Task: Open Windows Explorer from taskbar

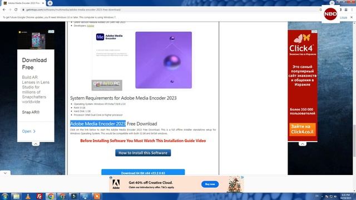Action: coord(16,196)
